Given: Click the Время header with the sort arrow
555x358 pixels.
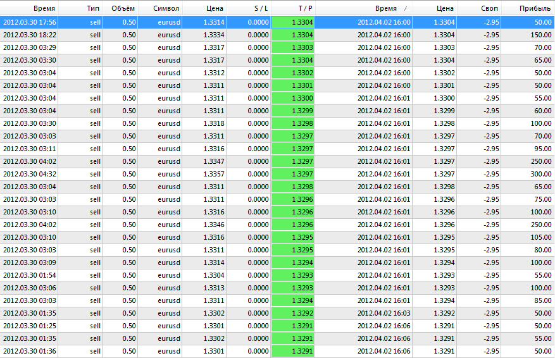Looking at the screenshot, I should click(364, 8).
